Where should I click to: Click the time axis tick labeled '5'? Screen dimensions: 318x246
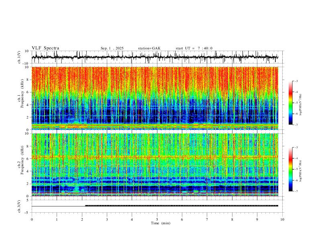point(157,219)
